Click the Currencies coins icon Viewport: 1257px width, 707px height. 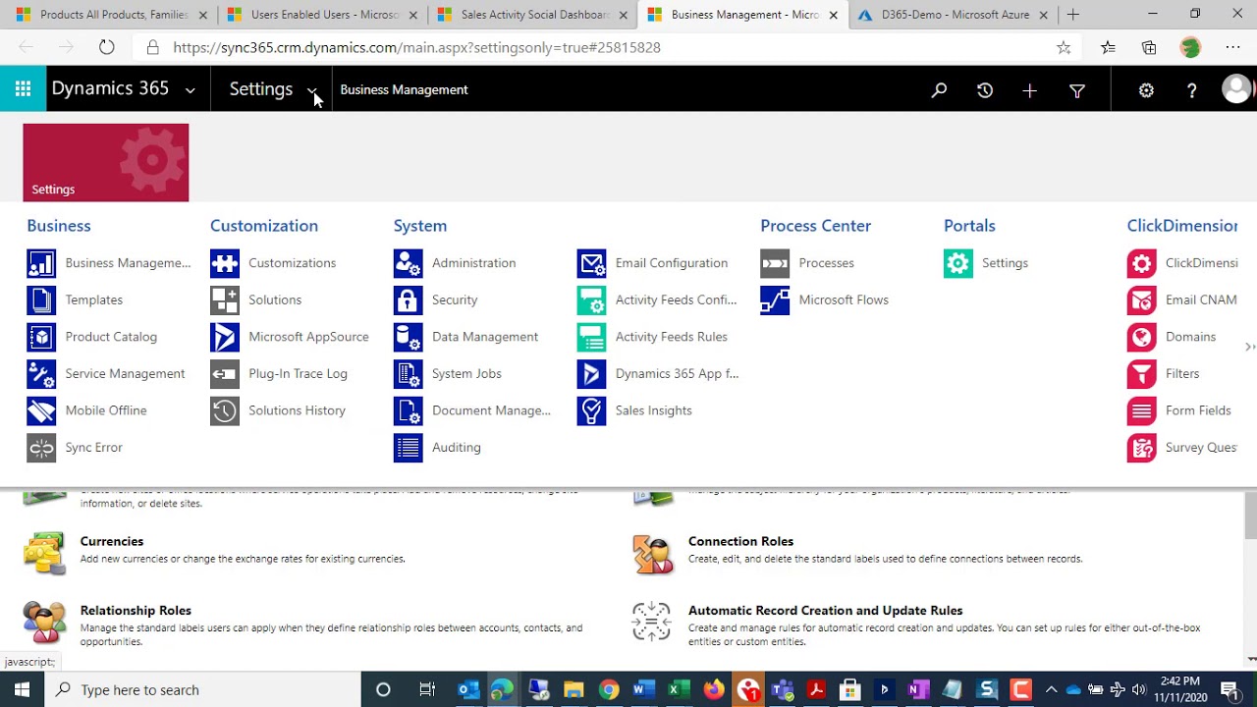click(x=44, y=552)
